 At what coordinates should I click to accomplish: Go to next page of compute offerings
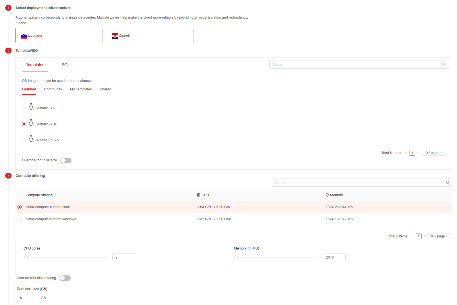pyautogui.click(x=425, y=236)
